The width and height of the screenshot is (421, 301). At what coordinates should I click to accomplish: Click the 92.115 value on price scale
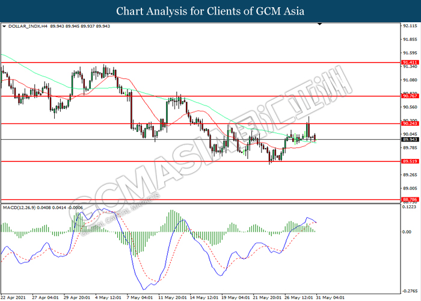pyautogui.click(x=410, y=26)
